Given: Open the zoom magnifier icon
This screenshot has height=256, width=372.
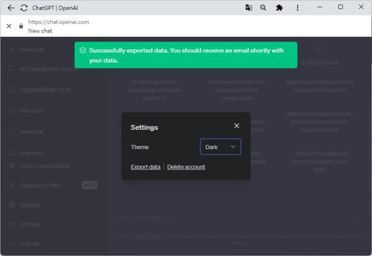Looking at the screenshot, I should click(263, 8).
